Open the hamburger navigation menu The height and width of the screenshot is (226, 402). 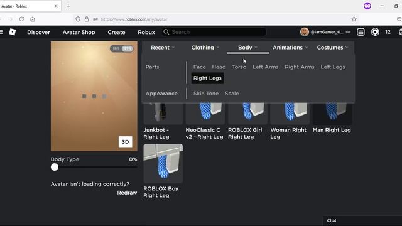pos(1,32)
